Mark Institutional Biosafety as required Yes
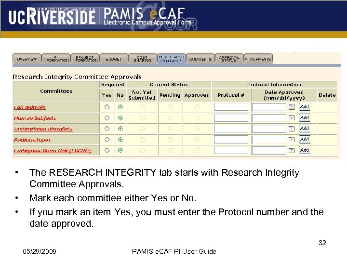Image resolution: width=347 pixels, height=260 pixels. click(x=107, y=129)
